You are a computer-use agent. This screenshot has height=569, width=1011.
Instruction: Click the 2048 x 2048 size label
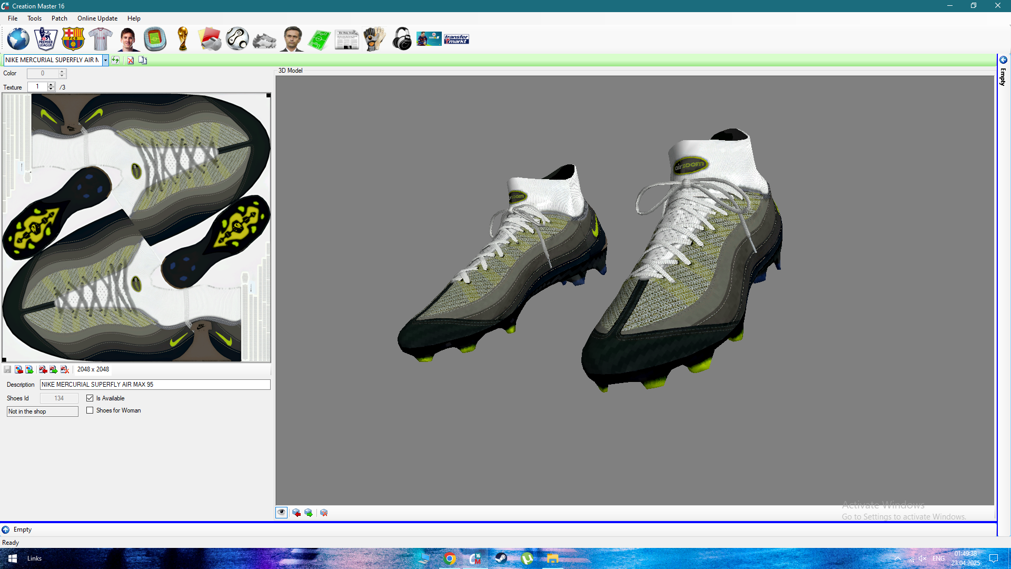pyautogui.click(x=93, y=369)
